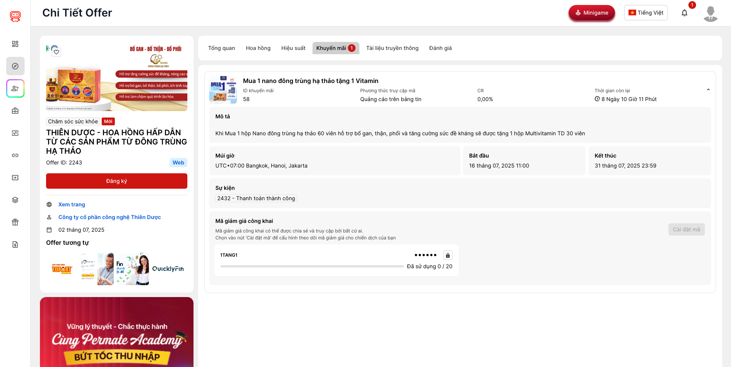Open the add-user referral sidebar icon
Screen dimensions: 731x367
(15, 88)
